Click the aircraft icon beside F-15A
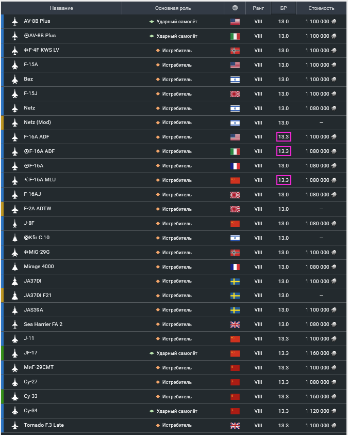Viewport: 348px width, 435px height. click(15, 65)
